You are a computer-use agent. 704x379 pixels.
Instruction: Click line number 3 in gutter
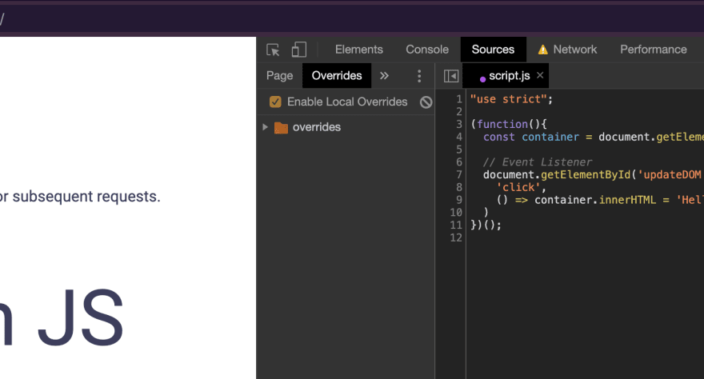(x=459, y=124)
